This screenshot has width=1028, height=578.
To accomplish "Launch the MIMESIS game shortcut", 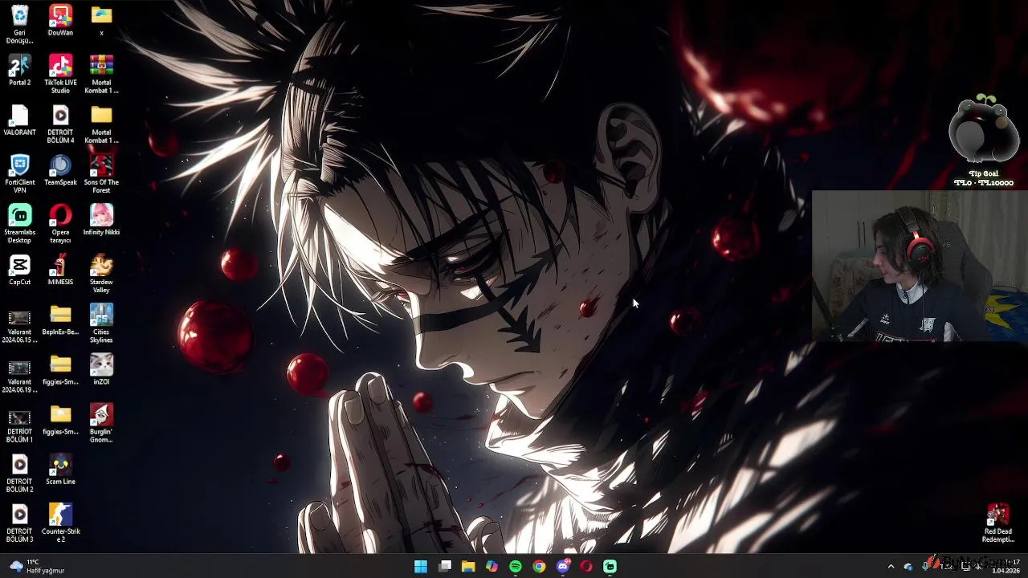I will [60, 270].
